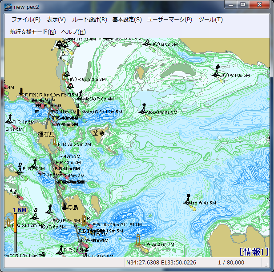Click the Iso W 4s 6M buoy symbol

188,200
